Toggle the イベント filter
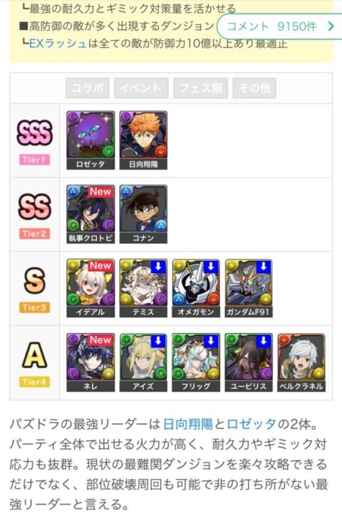The height and width of the screenshot is (532, 342). (x=141, y=88)
